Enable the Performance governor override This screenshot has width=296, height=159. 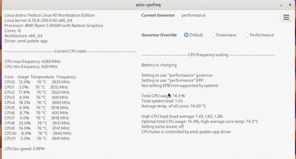247,35
